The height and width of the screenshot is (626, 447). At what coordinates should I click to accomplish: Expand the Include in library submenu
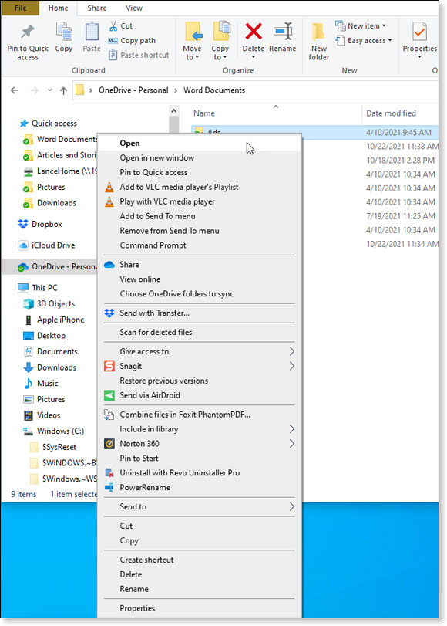tap(200, 429)
